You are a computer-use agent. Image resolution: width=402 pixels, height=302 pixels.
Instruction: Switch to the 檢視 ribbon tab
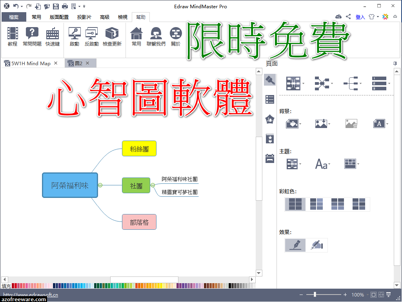(x=123, y=17)
